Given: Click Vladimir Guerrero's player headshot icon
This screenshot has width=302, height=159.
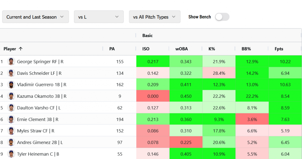Looking at the screenshot, I should coord(11,85).
